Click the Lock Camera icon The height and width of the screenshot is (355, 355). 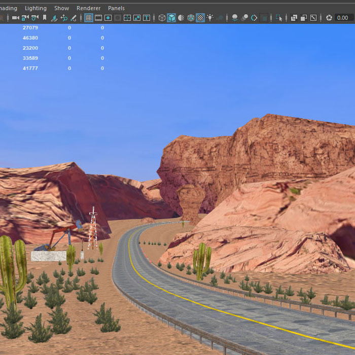coord(25,18)
